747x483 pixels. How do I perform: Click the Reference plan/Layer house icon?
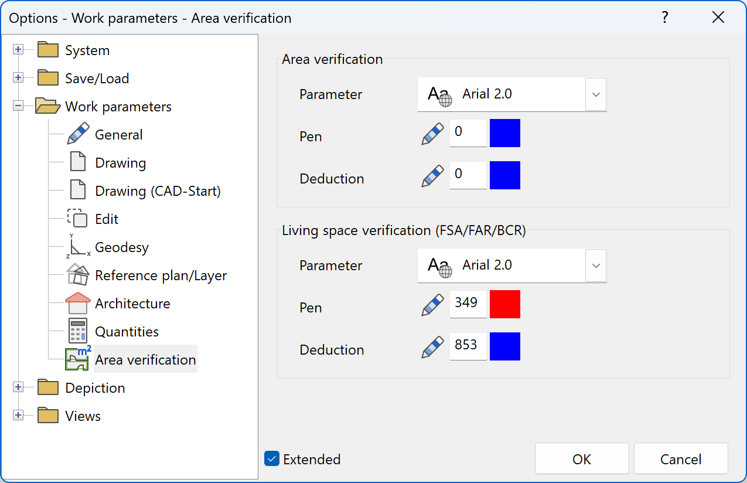click(77, 275)
